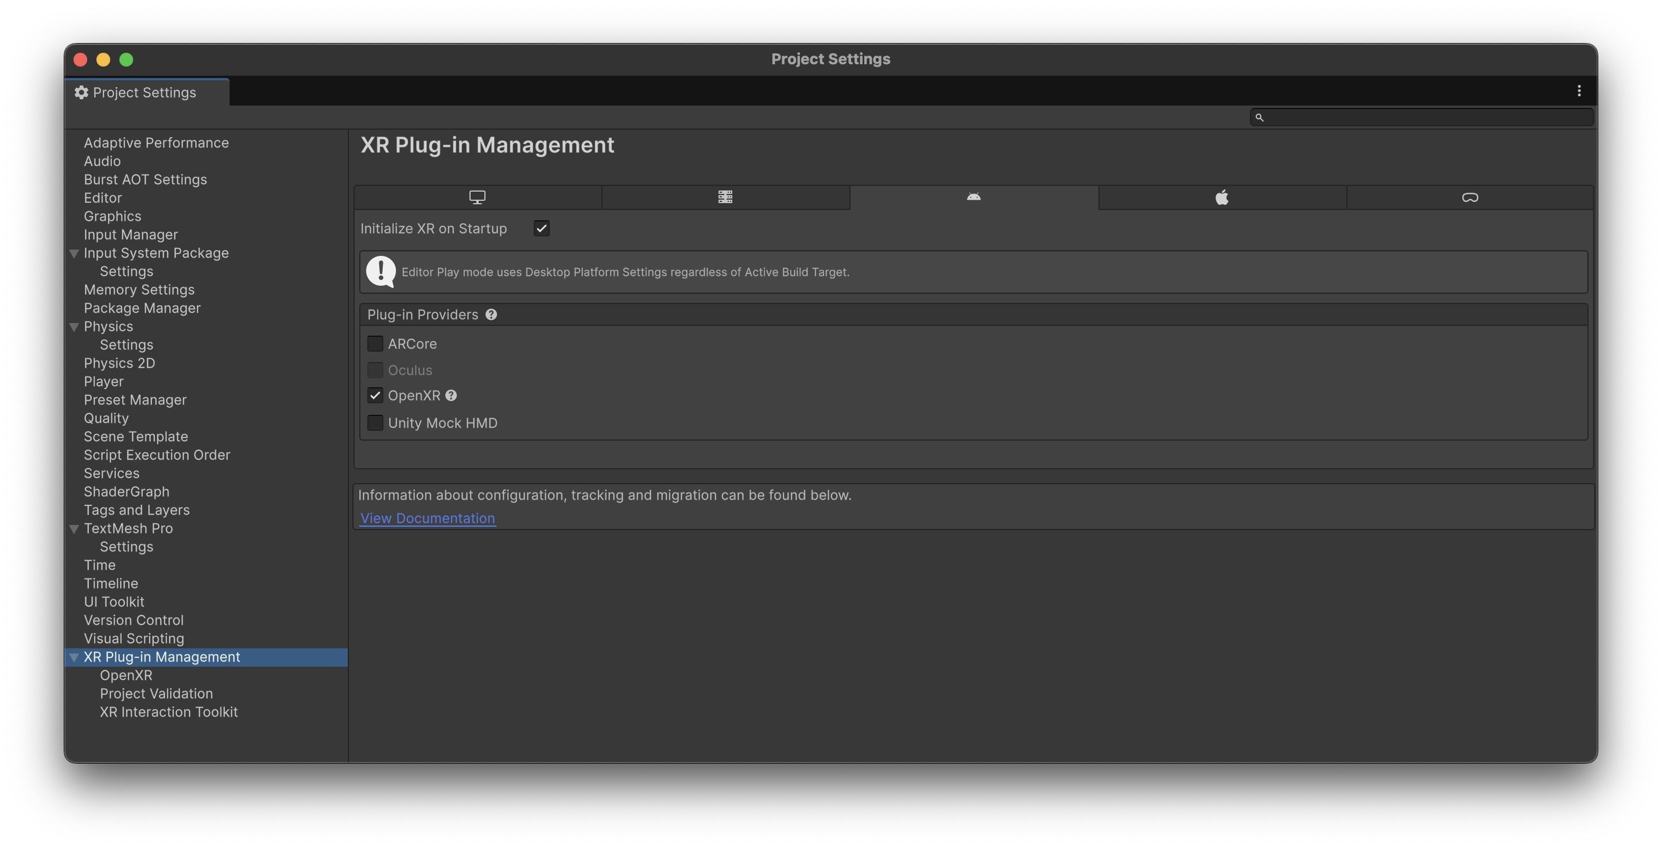
Task: Collapse the TextMesh Pro section arrow
Action: tap(74, 529)
